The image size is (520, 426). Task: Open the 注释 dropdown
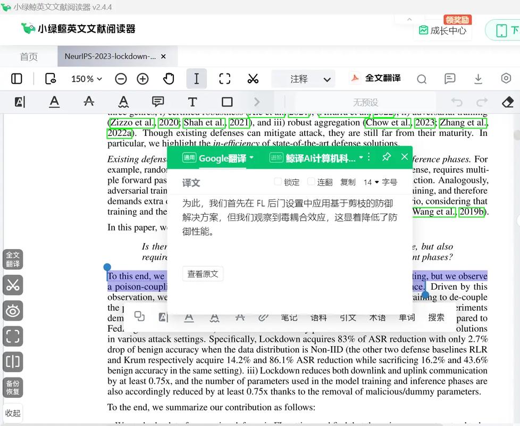tap(303, 79)
